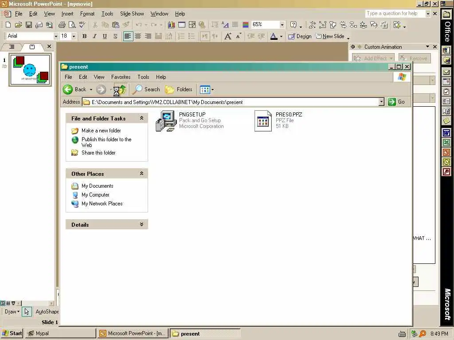Insert a table from the toolbar
Viewport: 454px width, 340px height.
(x=181, y=25)
